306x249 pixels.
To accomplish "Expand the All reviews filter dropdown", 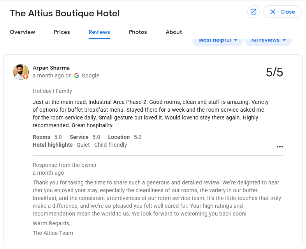I will [268, 40].
